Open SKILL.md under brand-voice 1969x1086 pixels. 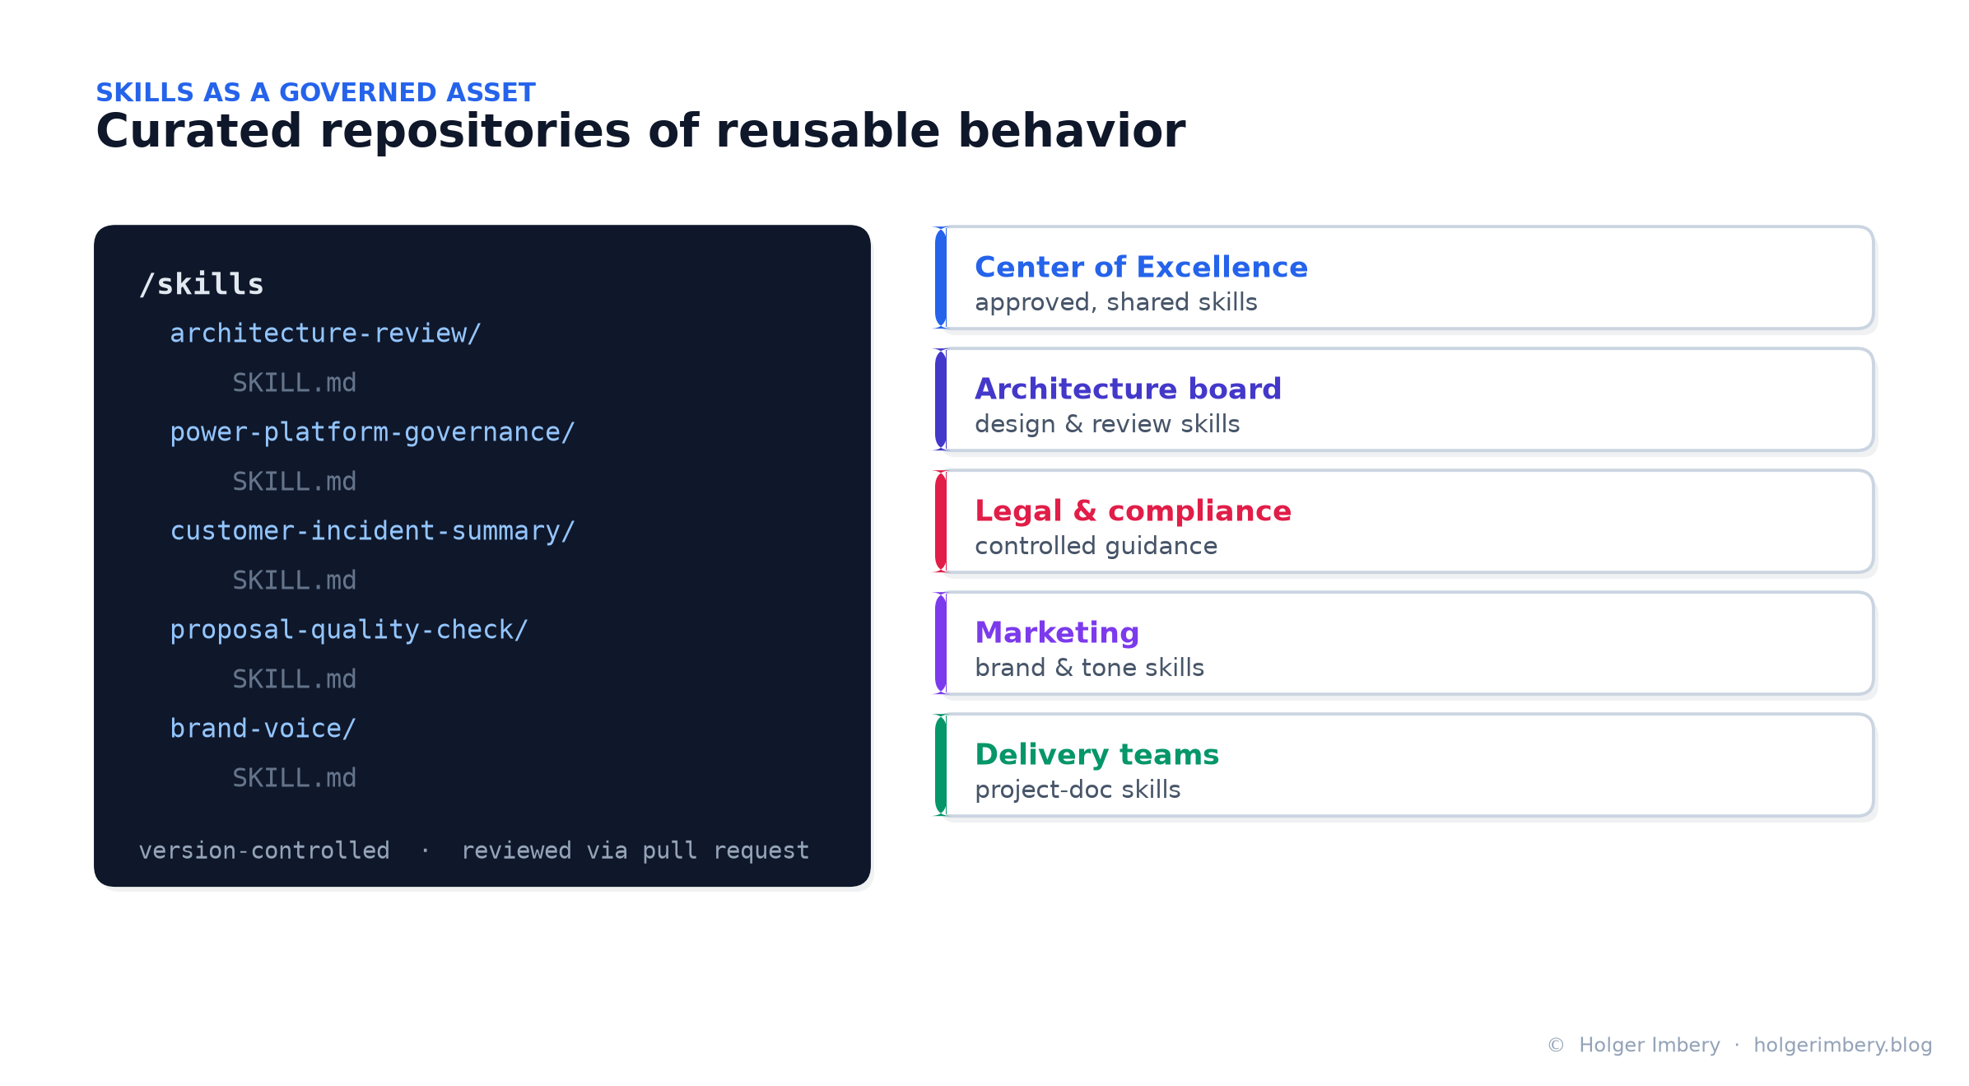tap(294, 778)
